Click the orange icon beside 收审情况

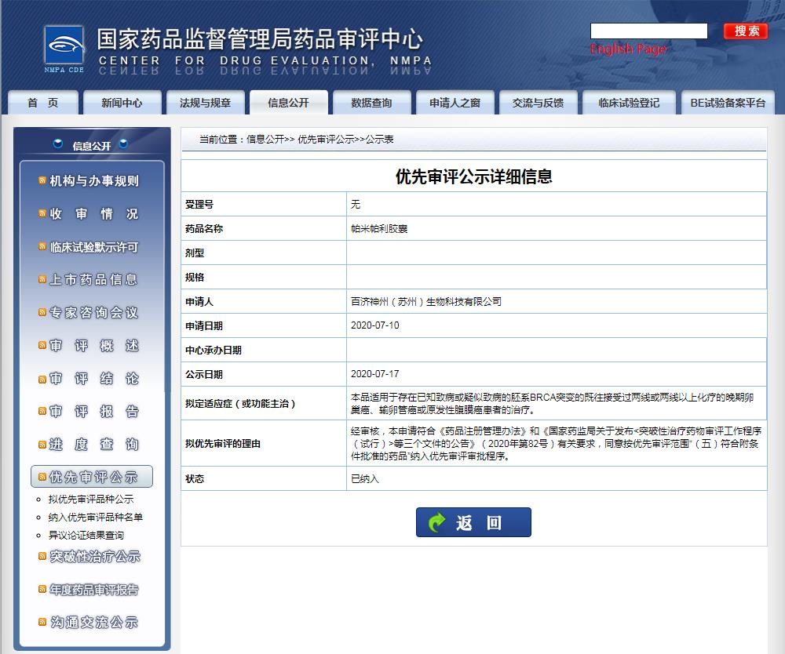pyautogui.click(x=42, y=214)
